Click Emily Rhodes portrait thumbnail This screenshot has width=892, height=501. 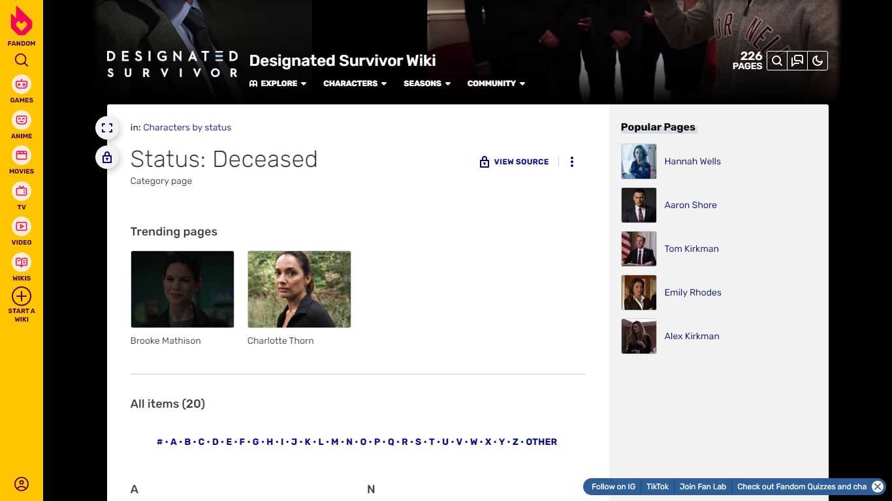pos(639,292)
